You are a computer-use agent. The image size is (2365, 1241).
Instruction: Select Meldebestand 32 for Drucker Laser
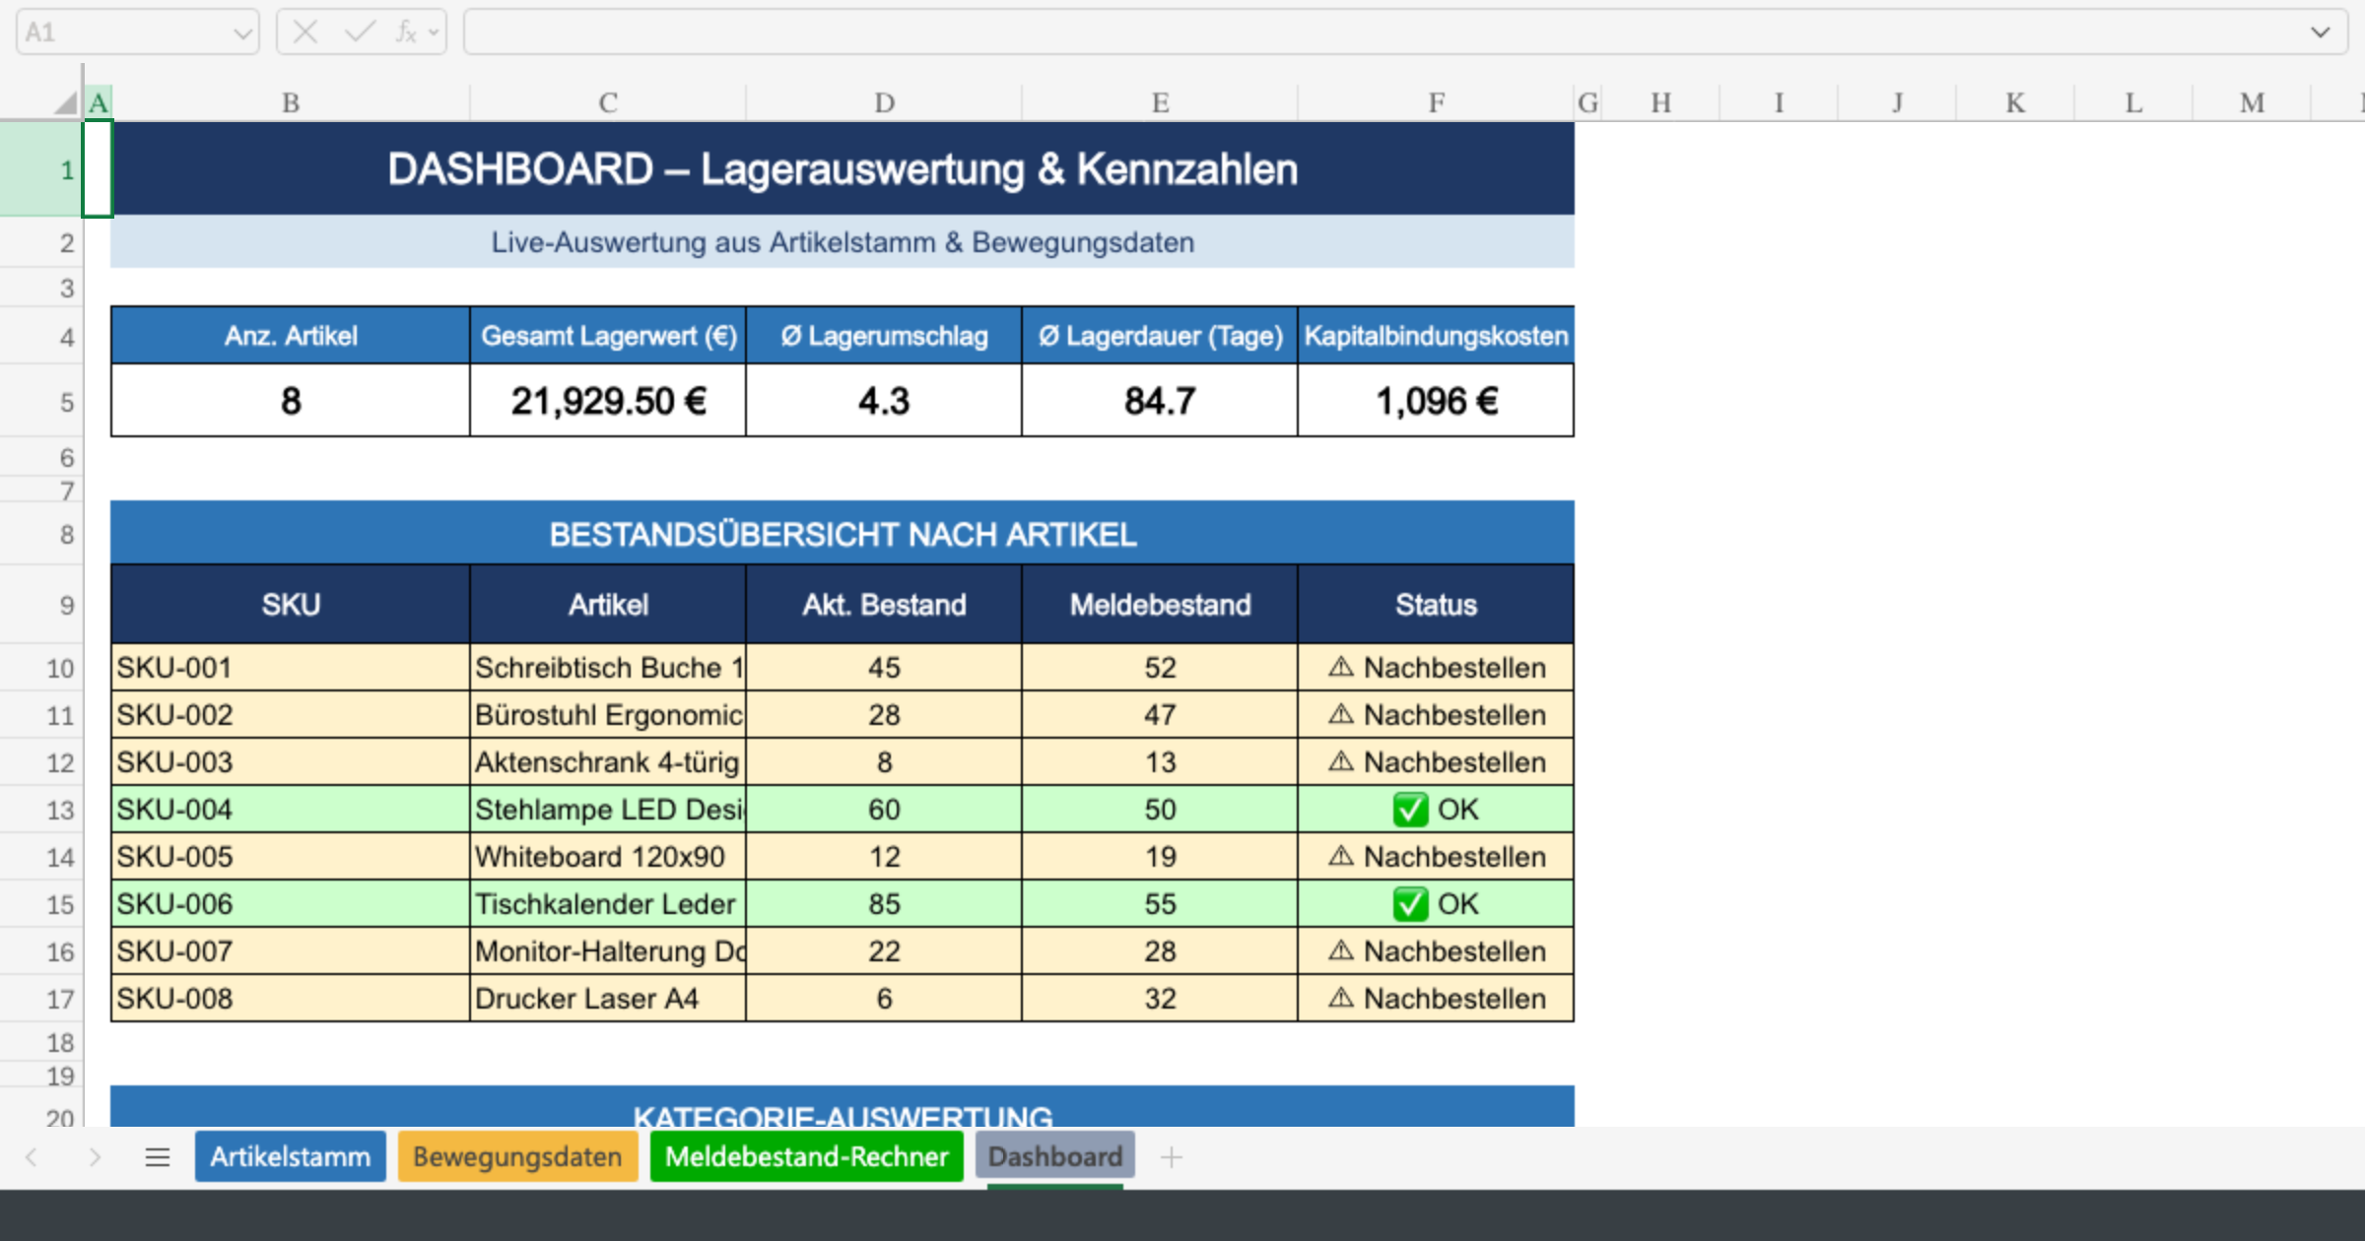[1160, 999]
